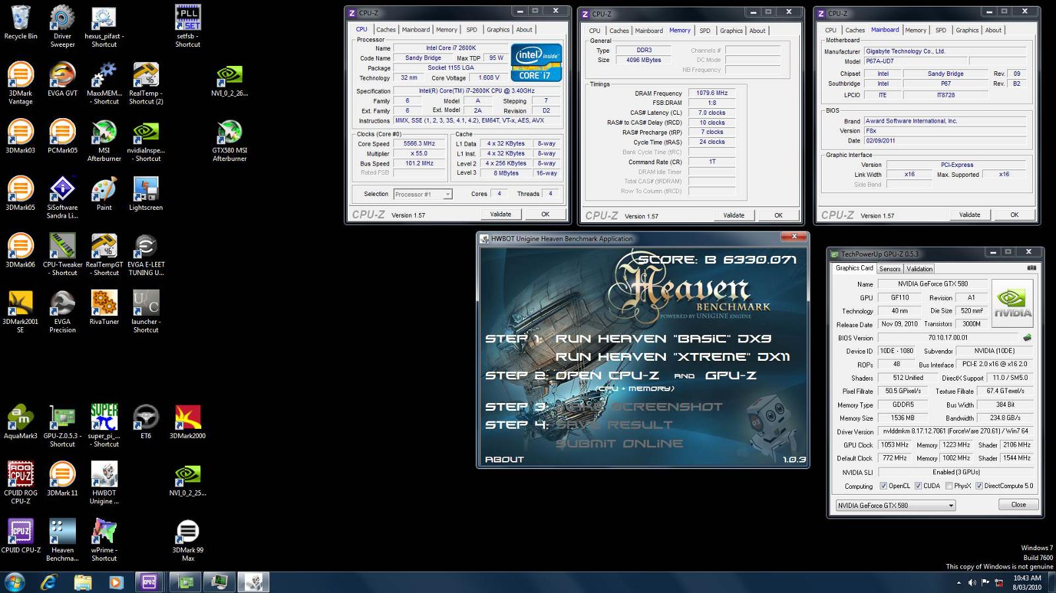
Task: Toggle the OpenCL checkbox in GPU-Z
Action: point(884,486)
